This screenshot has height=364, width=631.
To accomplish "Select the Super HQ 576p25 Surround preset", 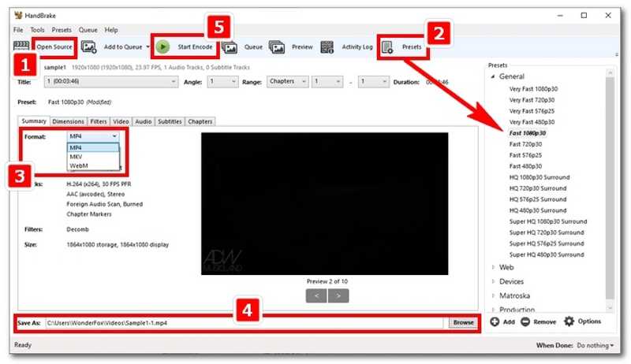I will tap(547, 243).
